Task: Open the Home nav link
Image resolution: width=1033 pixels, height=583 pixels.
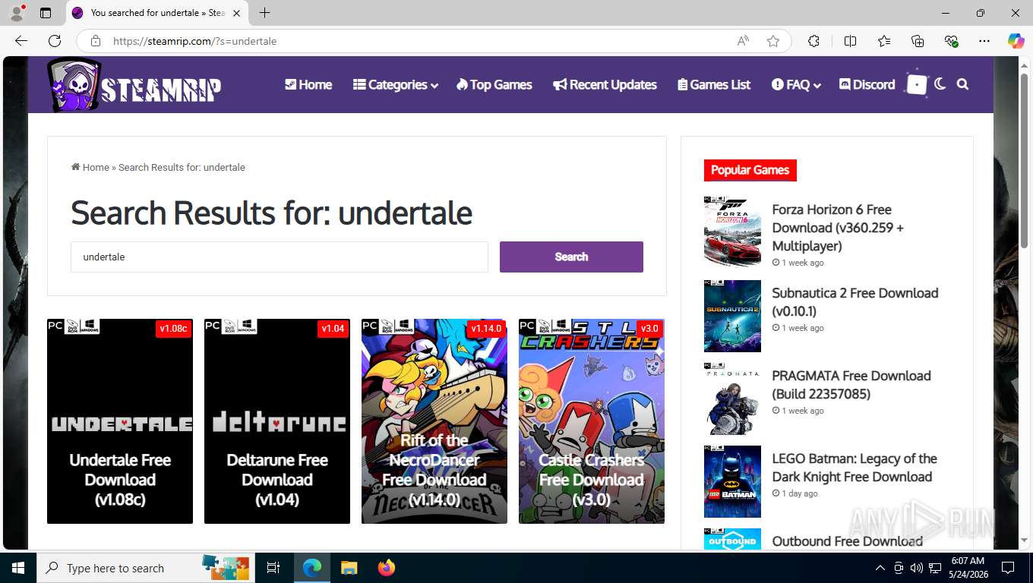Action: point(308,84)
